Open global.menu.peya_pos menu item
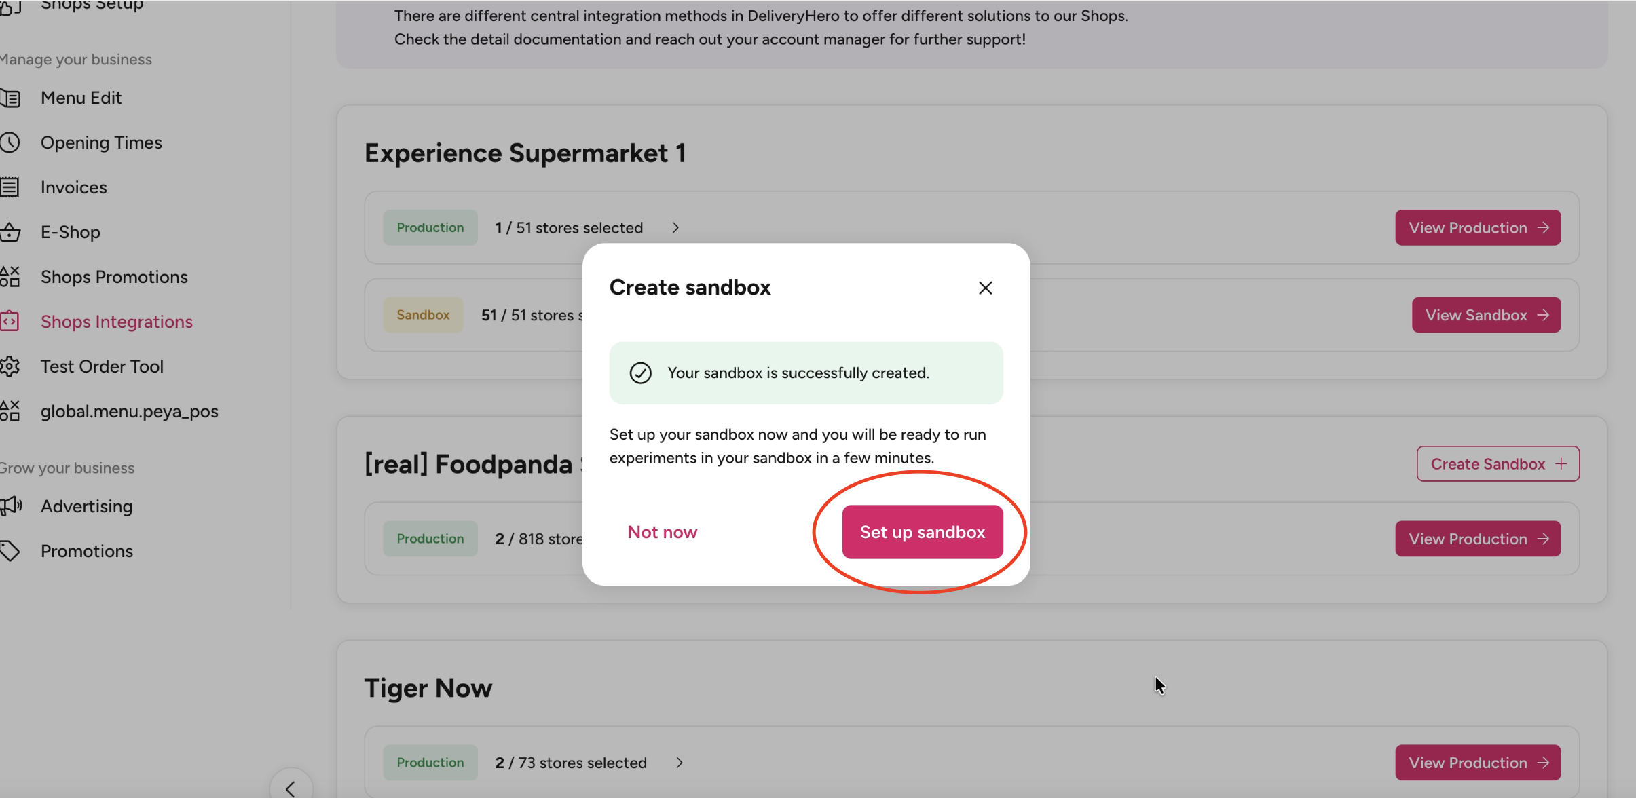The image size is (1636, 798). tap(129, 411)
